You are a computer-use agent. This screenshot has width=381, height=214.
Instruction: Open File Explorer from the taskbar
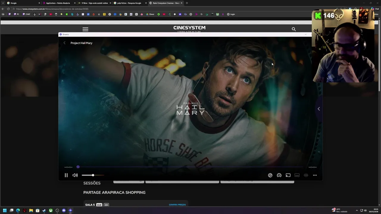pyautogui.click(x=31, y=210)
